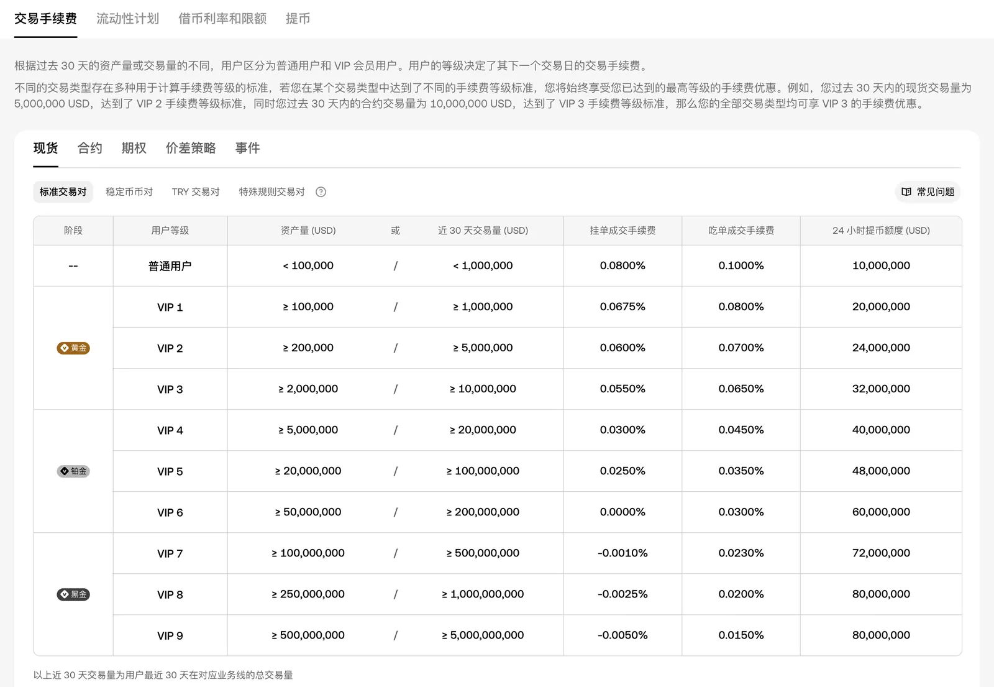This screenshot has height=687, width=994.
Task: Click the ≥ 5,000,000,000 trading volume cell
Action: (x=483, y=635)
